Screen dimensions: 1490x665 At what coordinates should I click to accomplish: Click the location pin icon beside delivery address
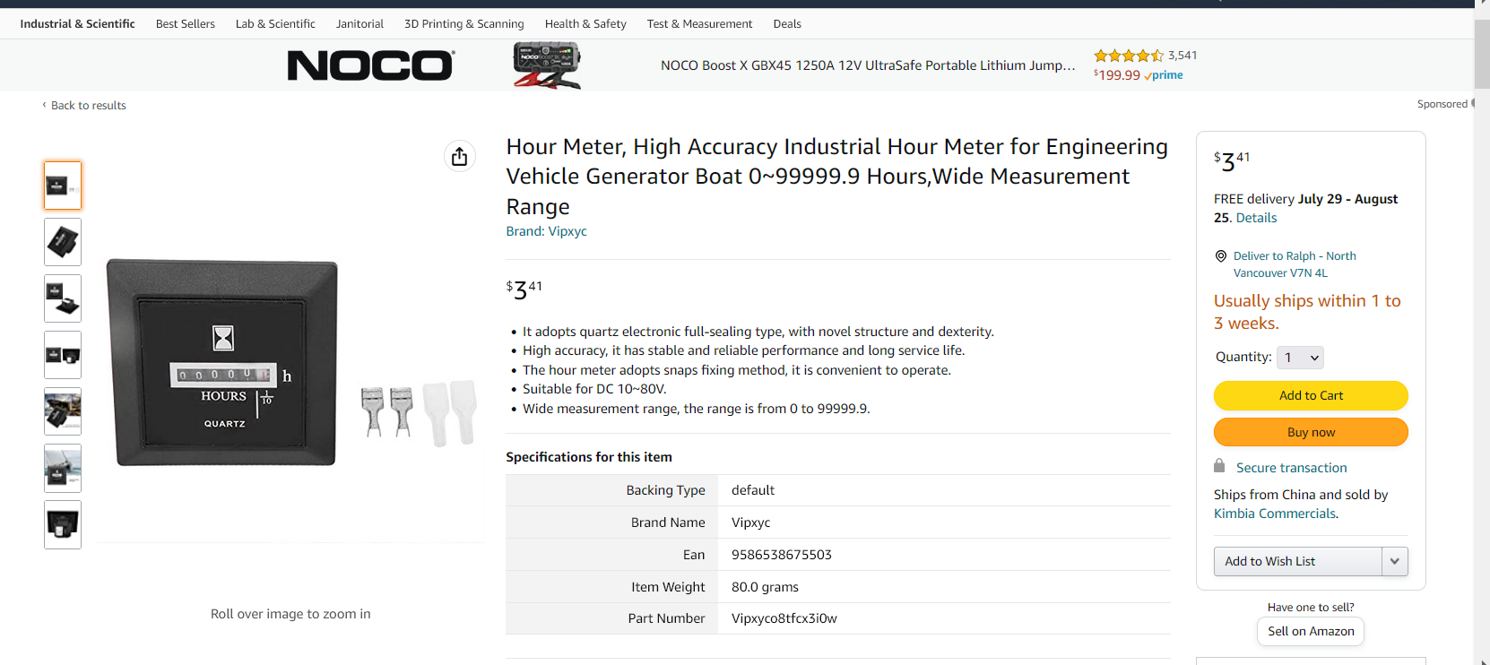pyautogui.click(x=1220, y=256)
